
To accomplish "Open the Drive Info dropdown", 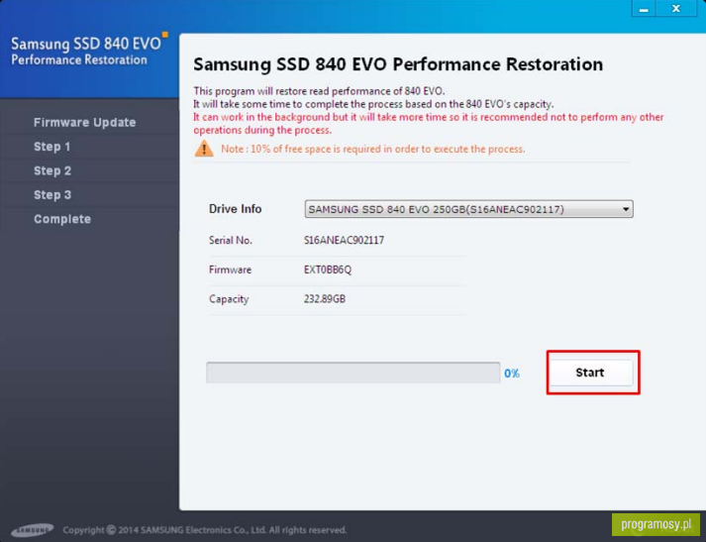I will [468, 209].
